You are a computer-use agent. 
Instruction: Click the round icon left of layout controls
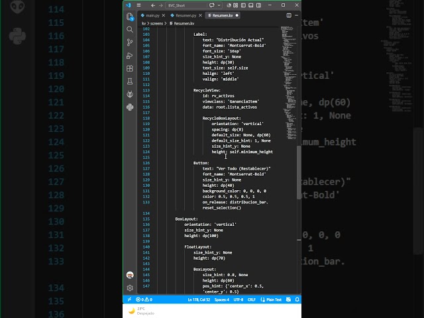coord(229,5)
